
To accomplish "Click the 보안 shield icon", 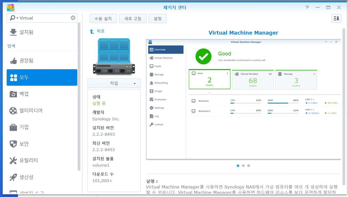I will coord(13,144).
